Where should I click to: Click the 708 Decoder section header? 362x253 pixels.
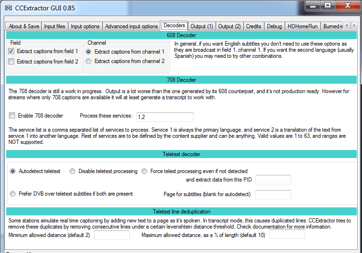[x=181, y=80]
